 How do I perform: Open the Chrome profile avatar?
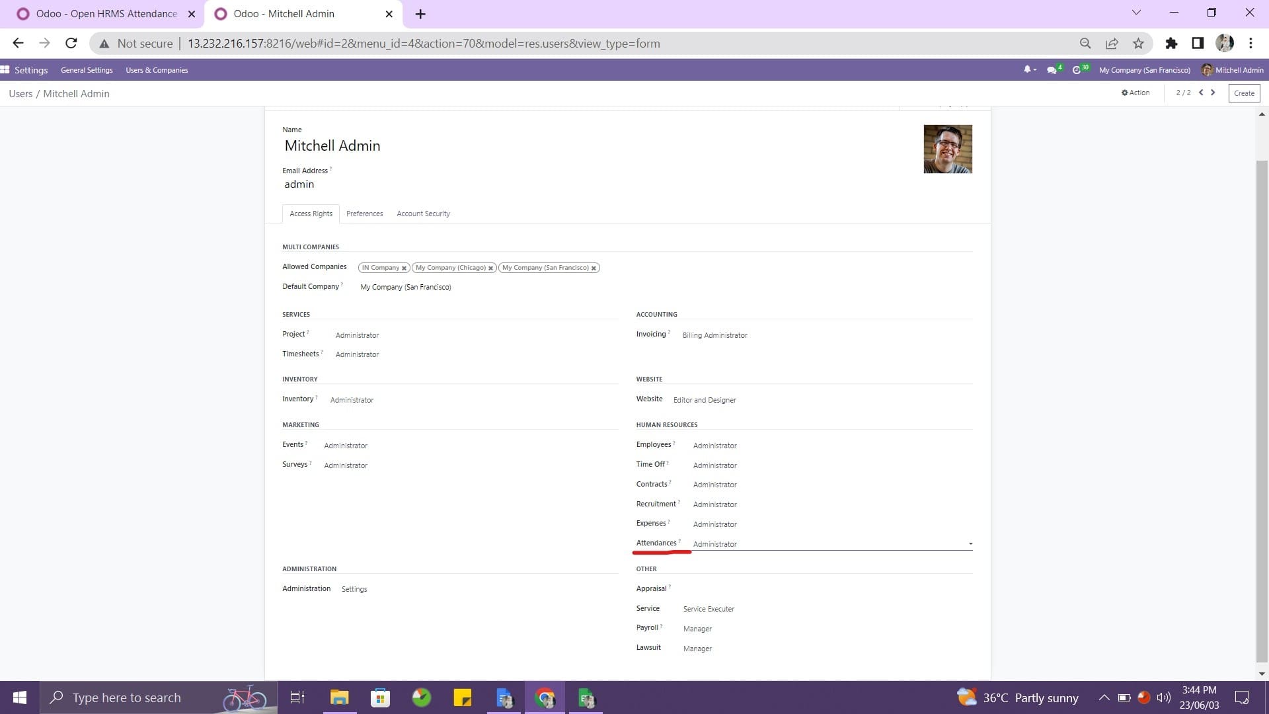click(1225, 44)
